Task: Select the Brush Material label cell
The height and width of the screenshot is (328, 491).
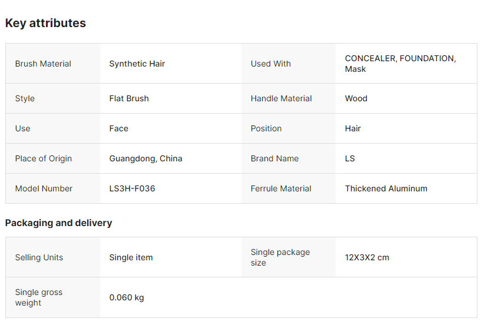Action: click(x=43, y=64)
